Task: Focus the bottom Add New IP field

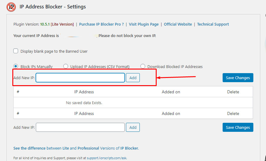Action: click(x=80, y=127)
